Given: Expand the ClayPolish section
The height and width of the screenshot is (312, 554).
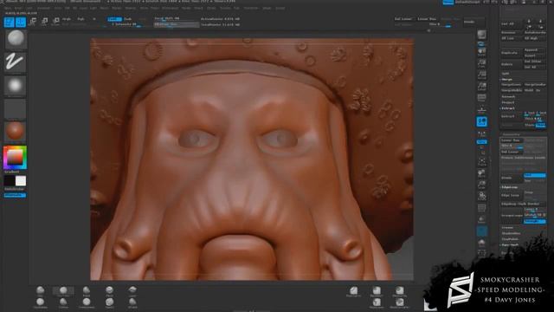Looking at the screenshot, I should coord(510,239).
